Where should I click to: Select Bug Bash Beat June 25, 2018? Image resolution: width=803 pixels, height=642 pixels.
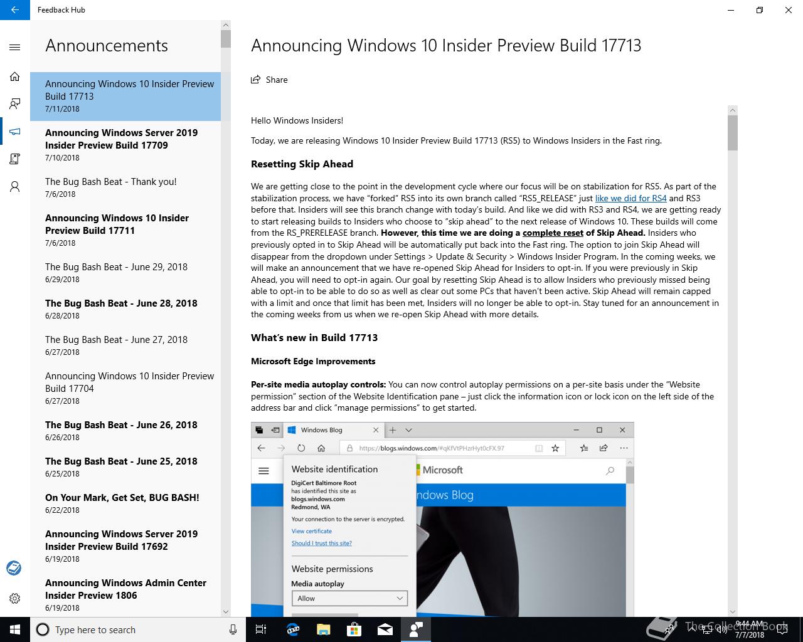click(x=125, y=467)
